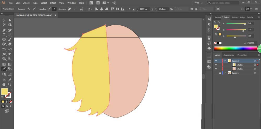Activate the Type tool
Image resolution: width=261 pixels, height=129 pixels.
coord(4,35)
